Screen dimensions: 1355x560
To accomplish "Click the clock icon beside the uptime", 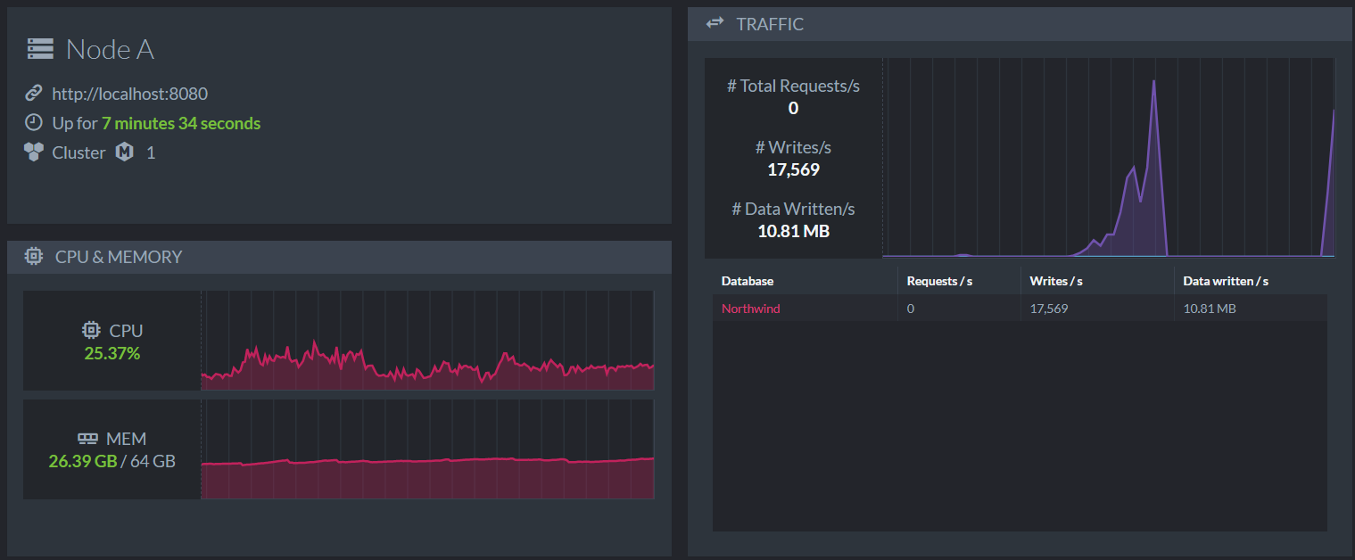I will pyautogui.click(x=34, y=122).
